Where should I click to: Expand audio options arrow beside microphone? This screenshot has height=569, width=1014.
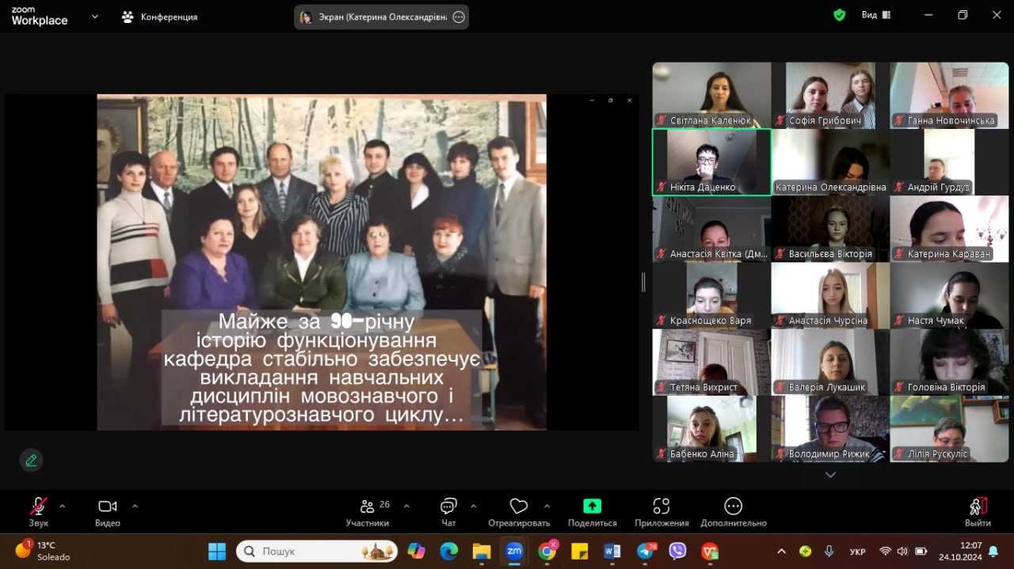(63, 506)
